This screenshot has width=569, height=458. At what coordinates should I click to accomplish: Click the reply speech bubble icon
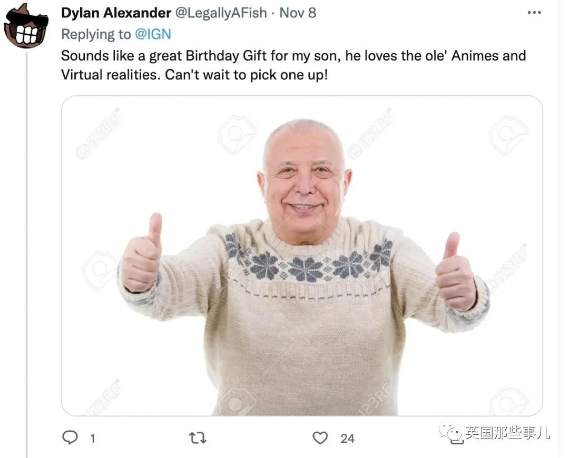pos(70,437)
